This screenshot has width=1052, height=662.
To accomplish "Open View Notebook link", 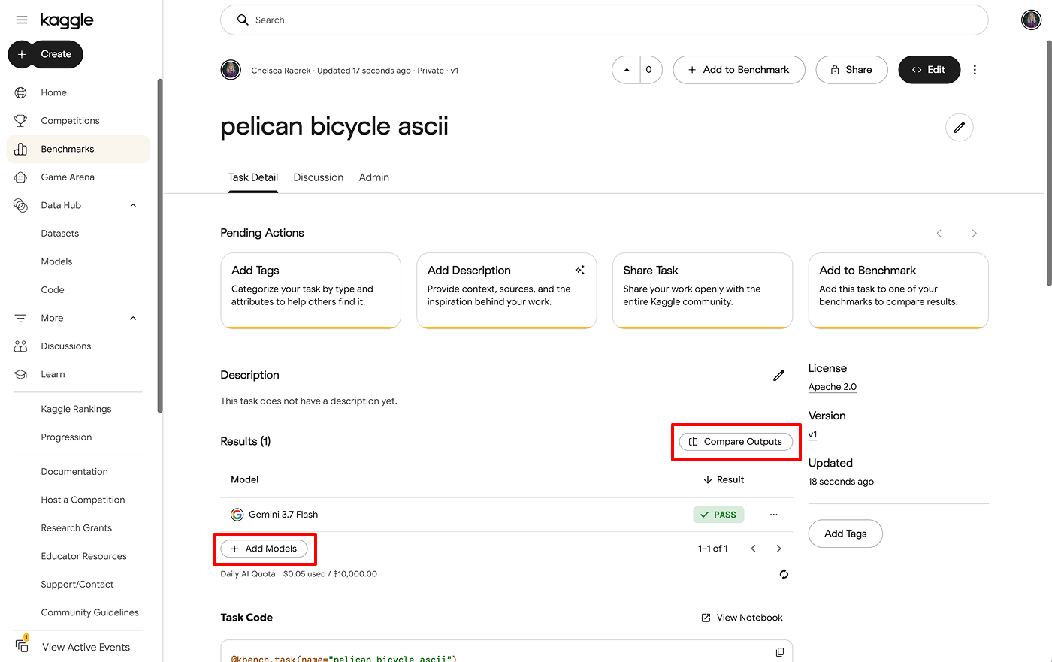I will click(742, 618).
